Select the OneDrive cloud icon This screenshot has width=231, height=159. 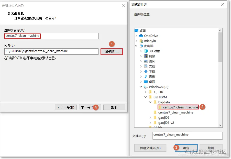click(x=141, y=36)
